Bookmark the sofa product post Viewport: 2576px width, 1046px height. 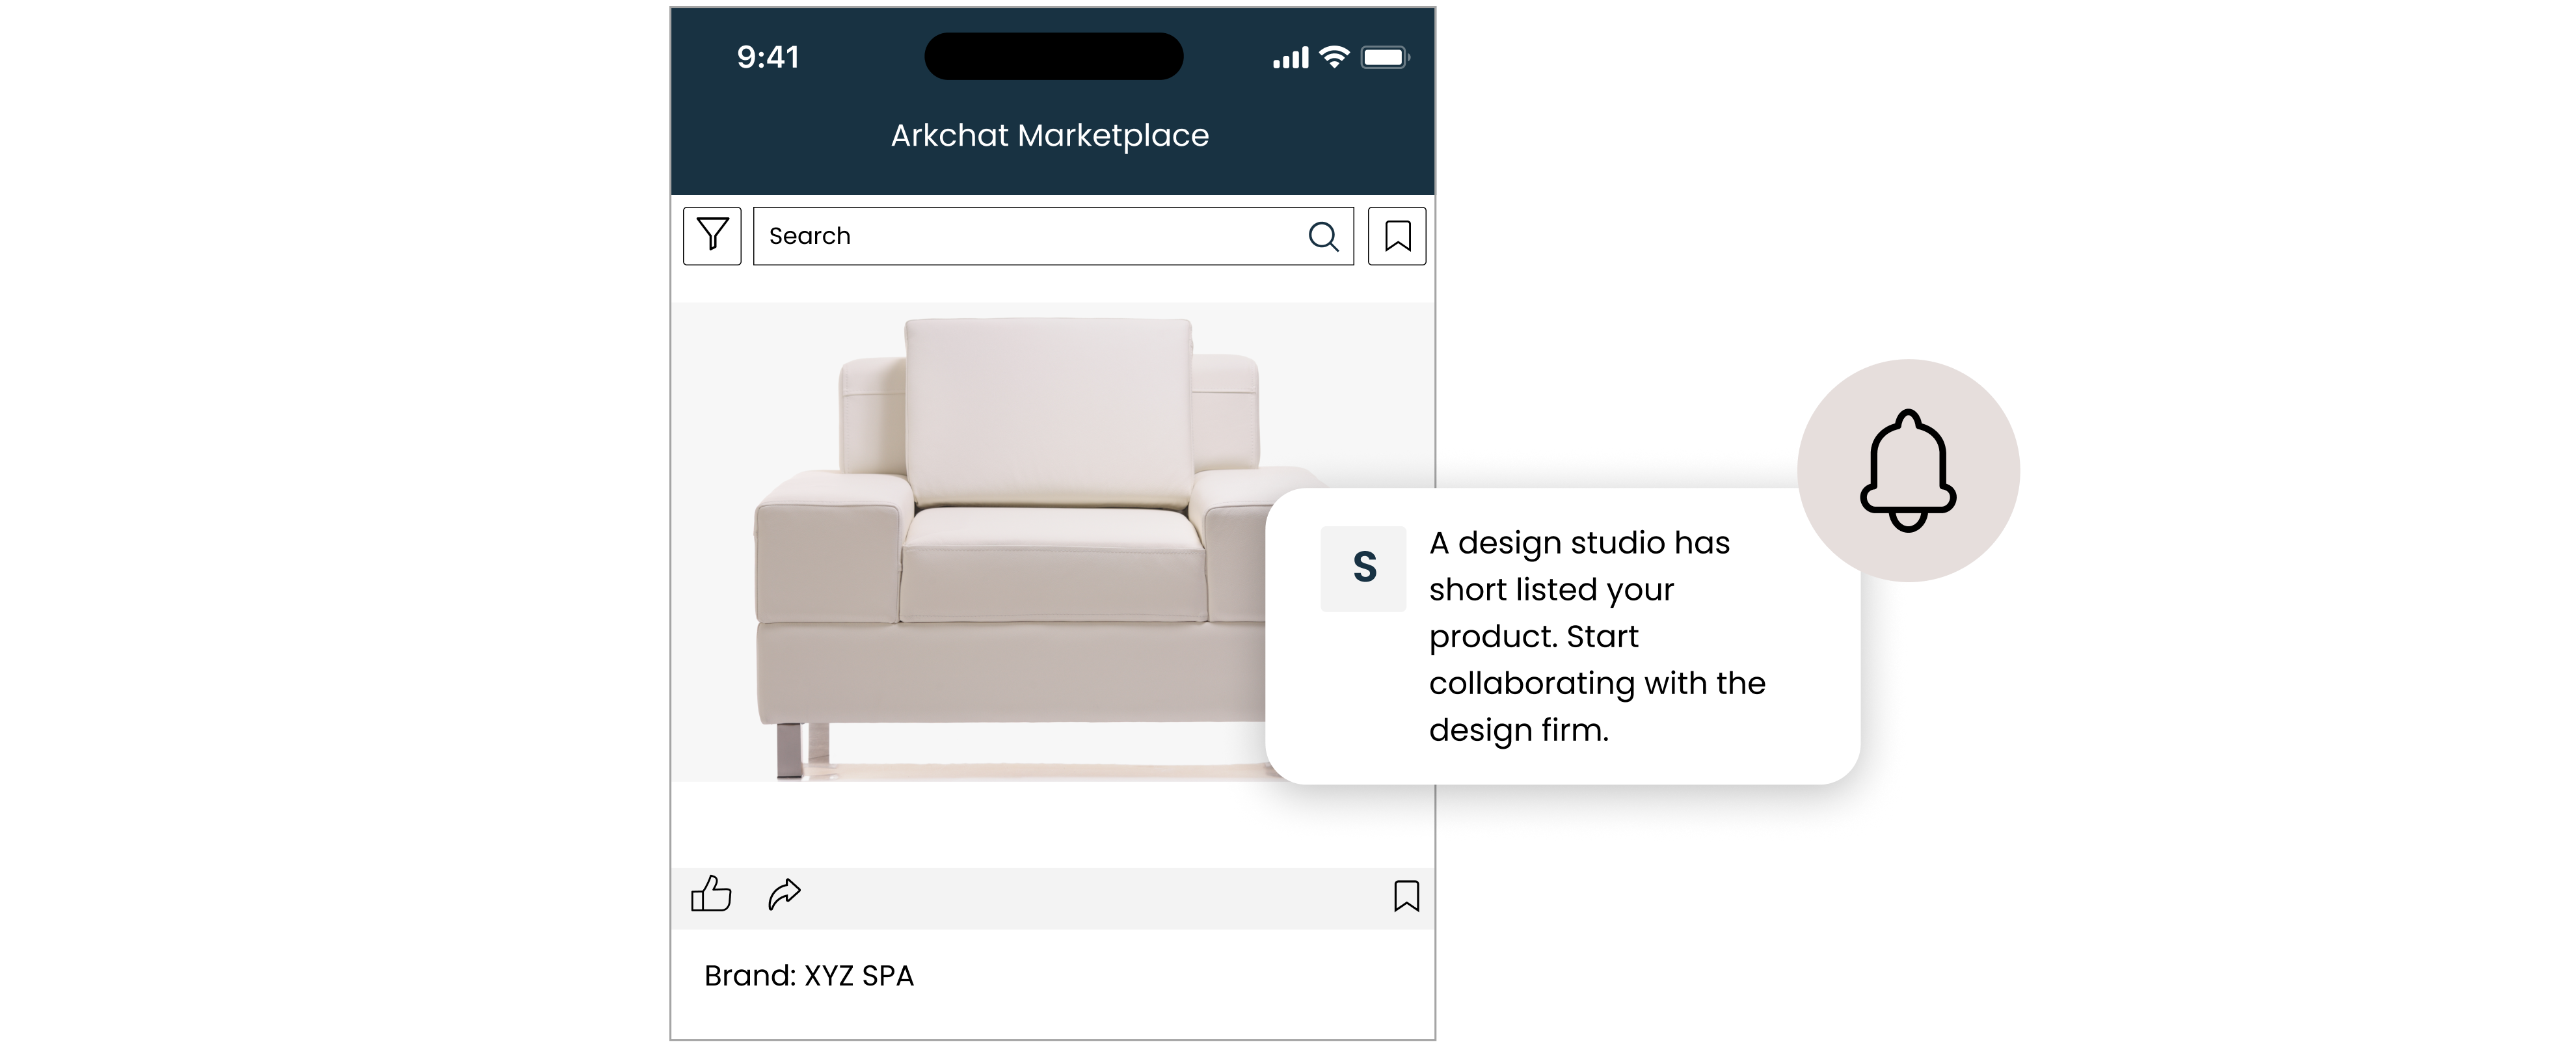[1406, 896]
